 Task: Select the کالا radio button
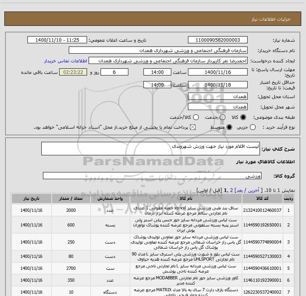point(243,117)
